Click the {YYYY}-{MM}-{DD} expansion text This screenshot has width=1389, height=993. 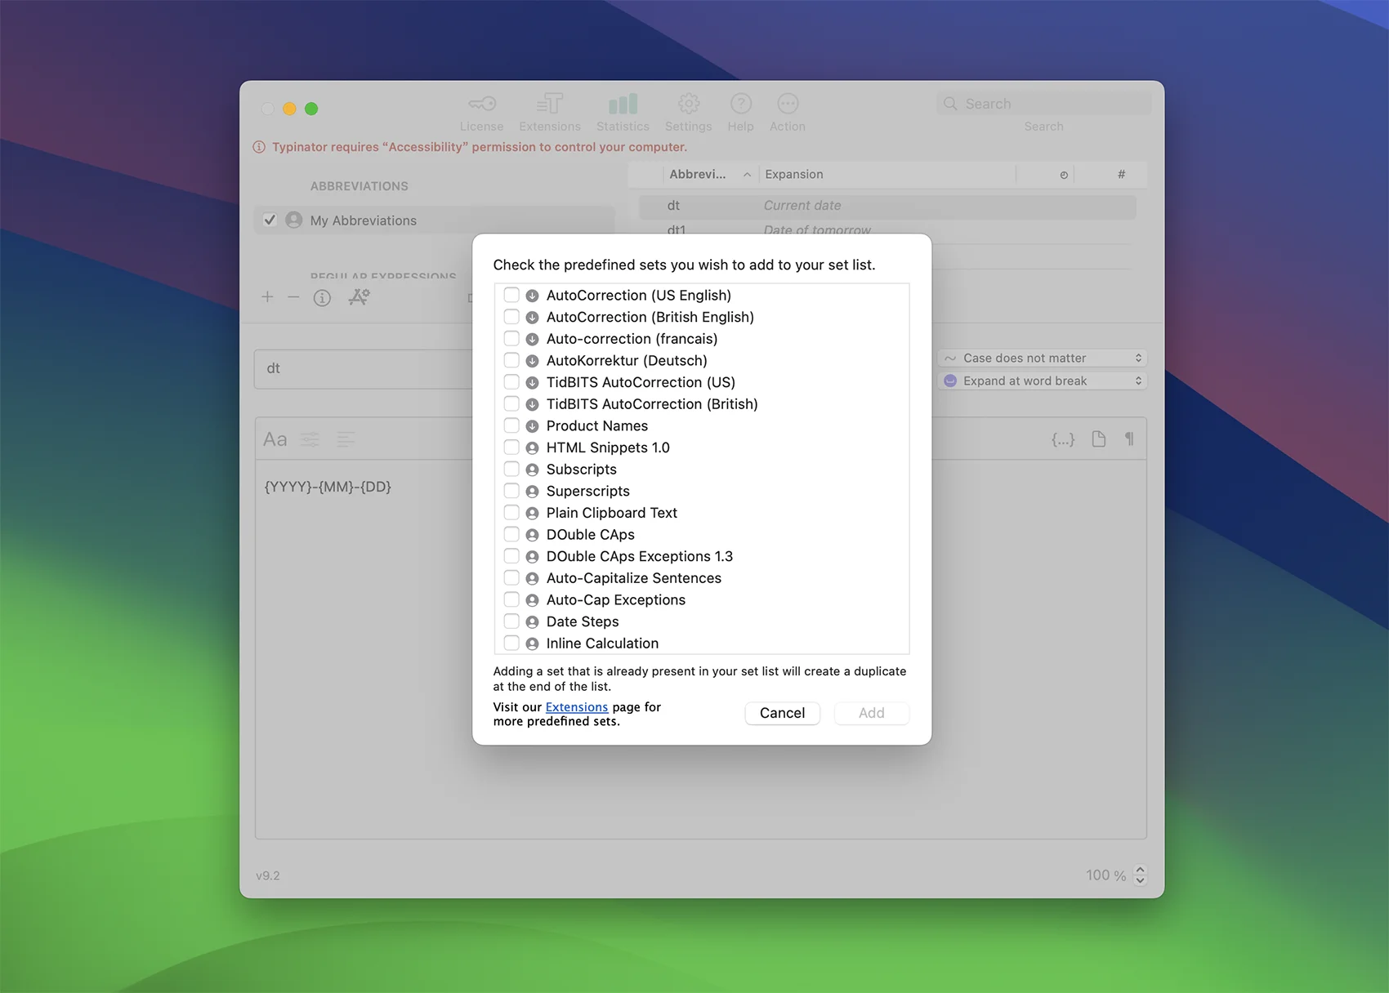[x=328, y=487]
